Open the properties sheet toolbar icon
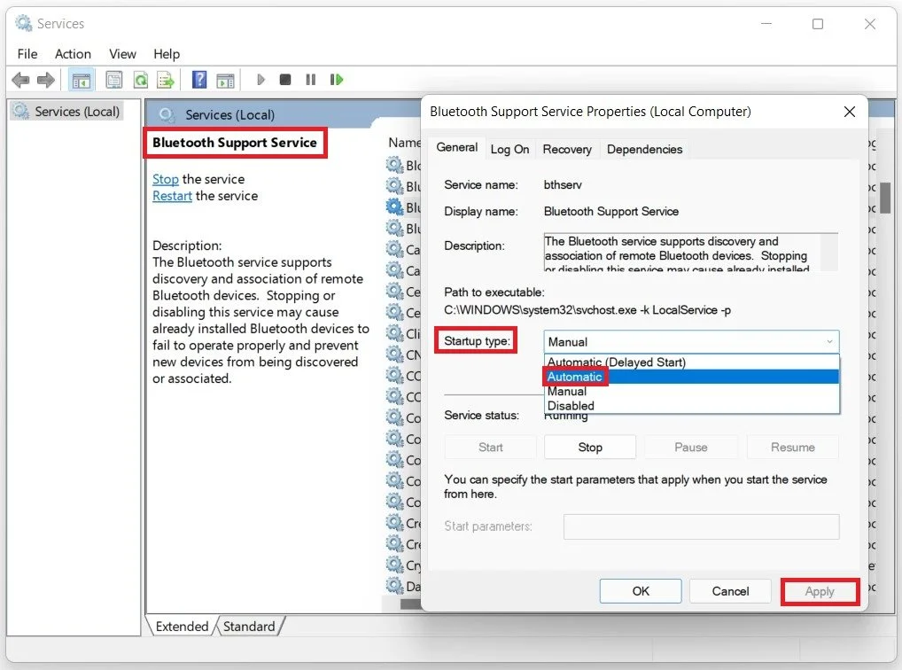Screen dimensions: 902x670 114,80
